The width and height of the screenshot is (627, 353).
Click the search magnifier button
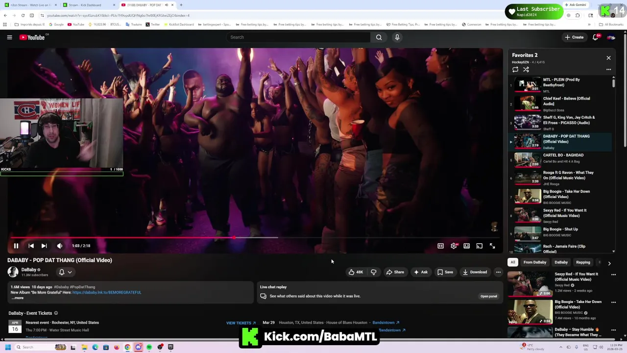point(379,37)
